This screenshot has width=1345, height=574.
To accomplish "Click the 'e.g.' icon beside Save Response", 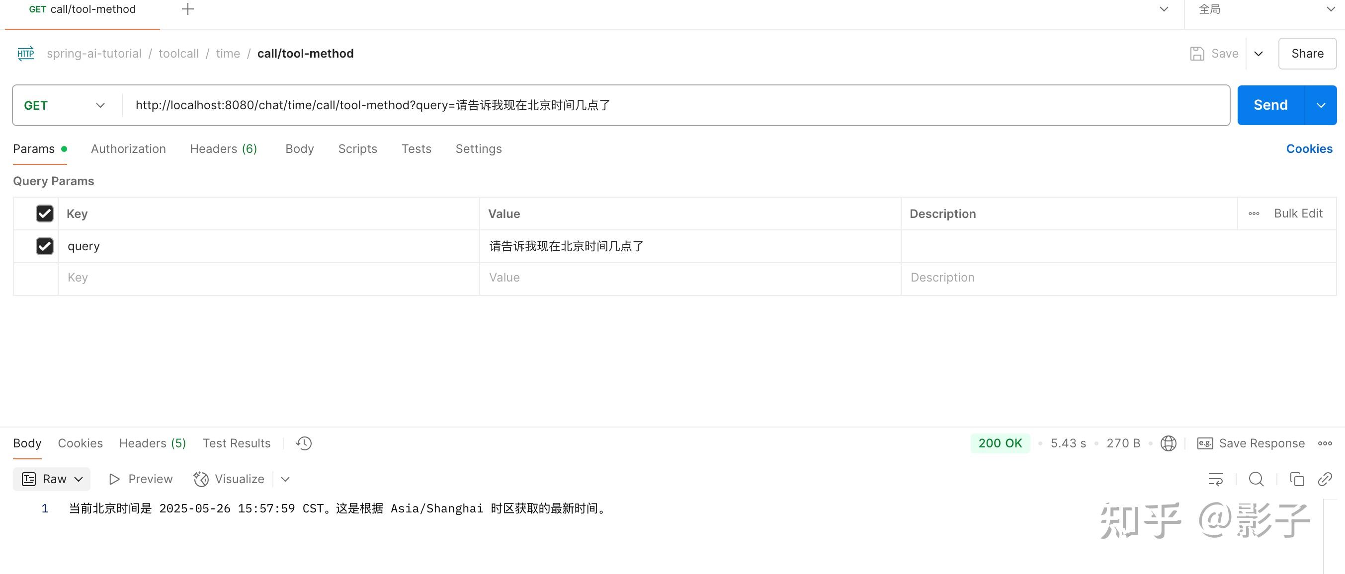I will [1204, 443].
